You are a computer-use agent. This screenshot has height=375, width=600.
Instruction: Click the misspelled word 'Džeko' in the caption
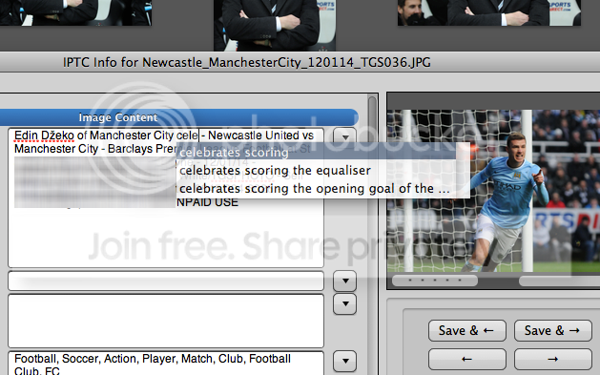pyautogui.click(x=57, y=135)
